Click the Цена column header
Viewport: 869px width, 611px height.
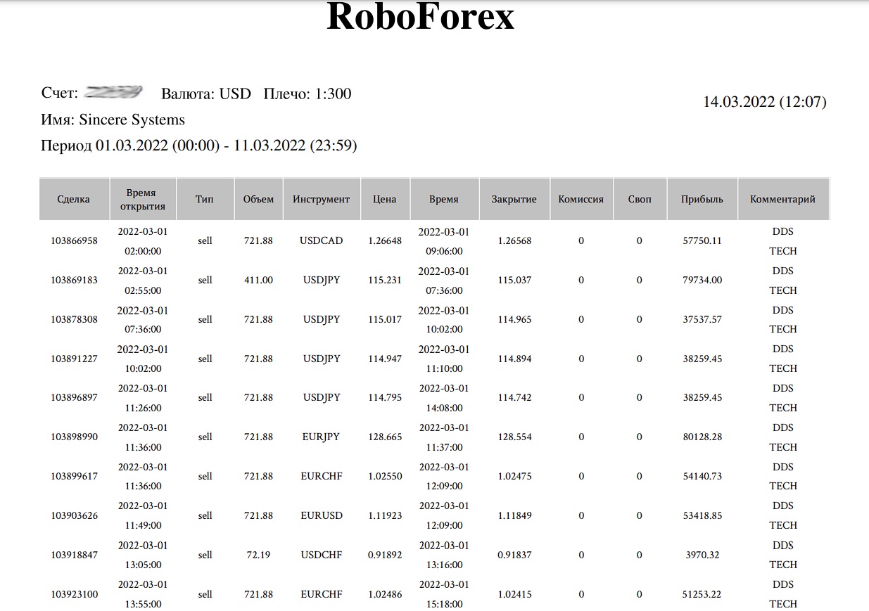(384, 199)
